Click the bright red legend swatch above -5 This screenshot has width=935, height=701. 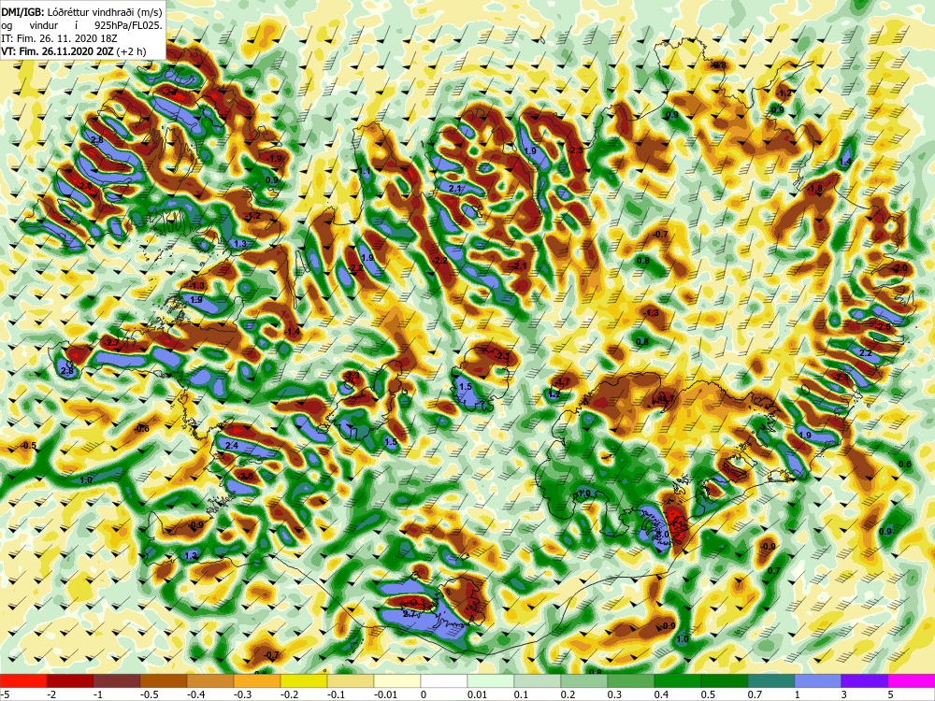tap(23, 680)
